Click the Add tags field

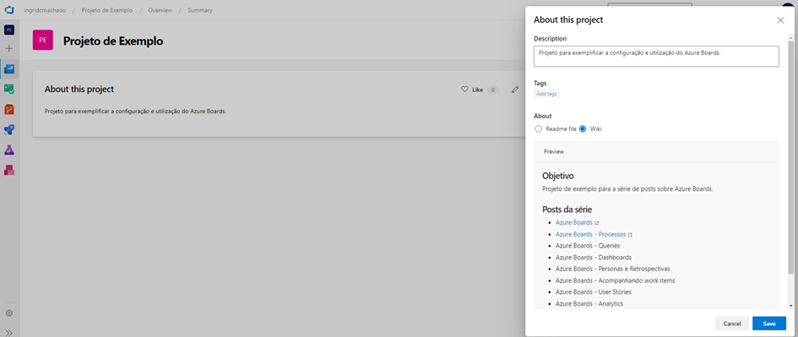(x=547, y=95)
